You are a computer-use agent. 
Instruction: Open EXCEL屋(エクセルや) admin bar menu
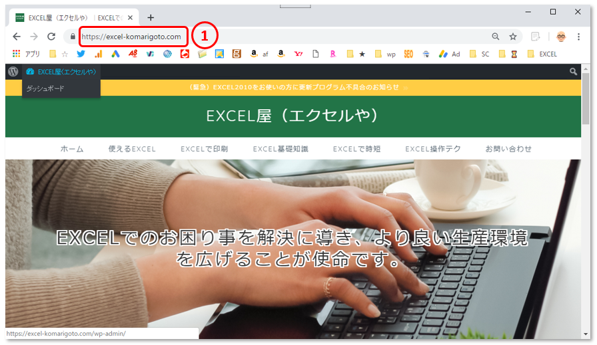pos(61,71)
